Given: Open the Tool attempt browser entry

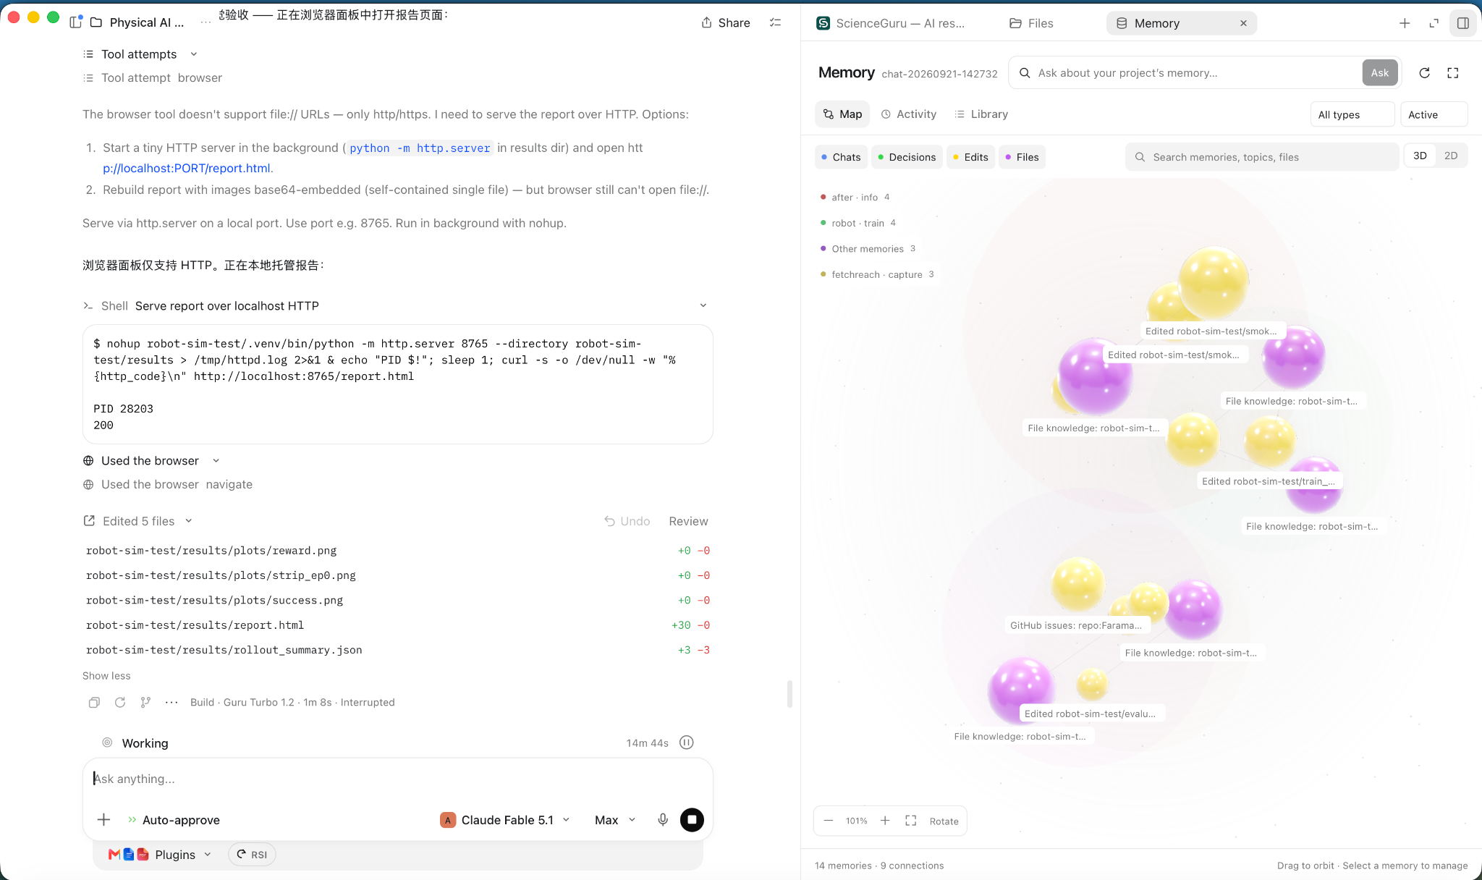Looking at the screenshot, I should pos(153,78).
